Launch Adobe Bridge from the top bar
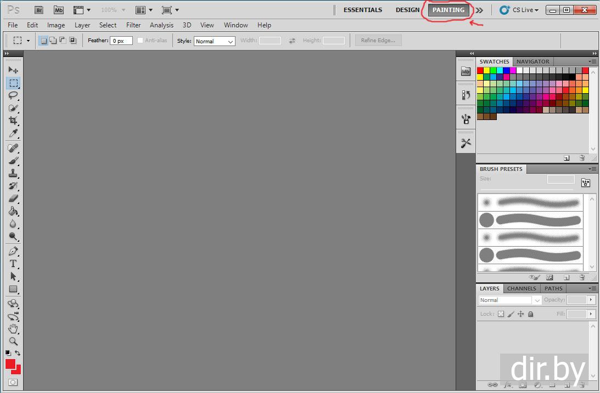 point(39,10)
